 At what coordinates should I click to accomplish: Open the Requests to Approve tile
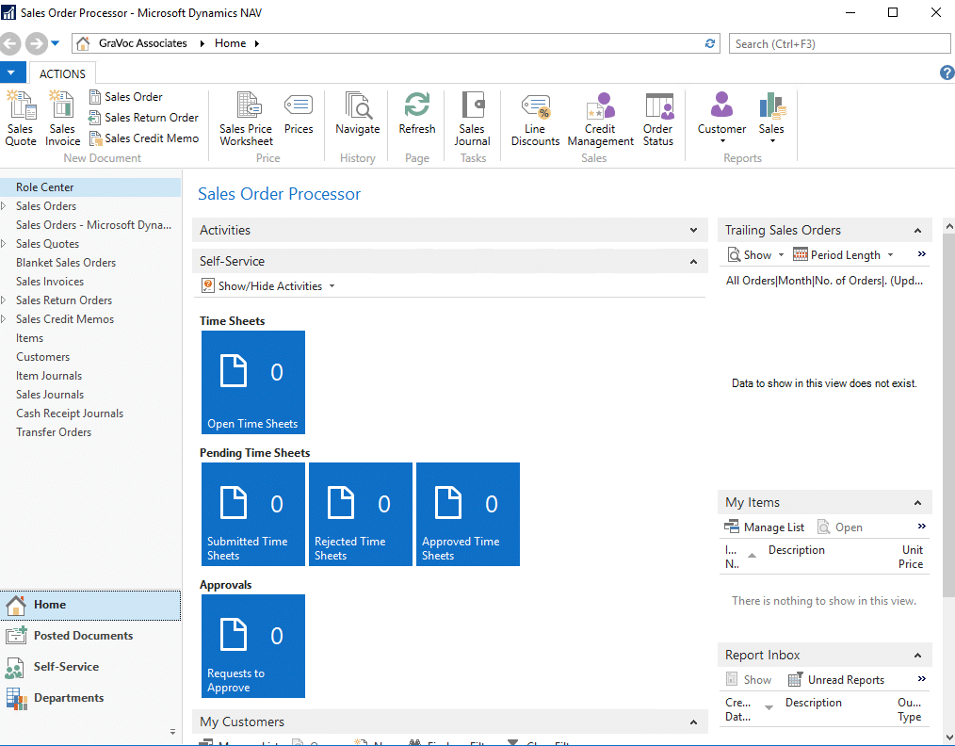click(253, 646)
